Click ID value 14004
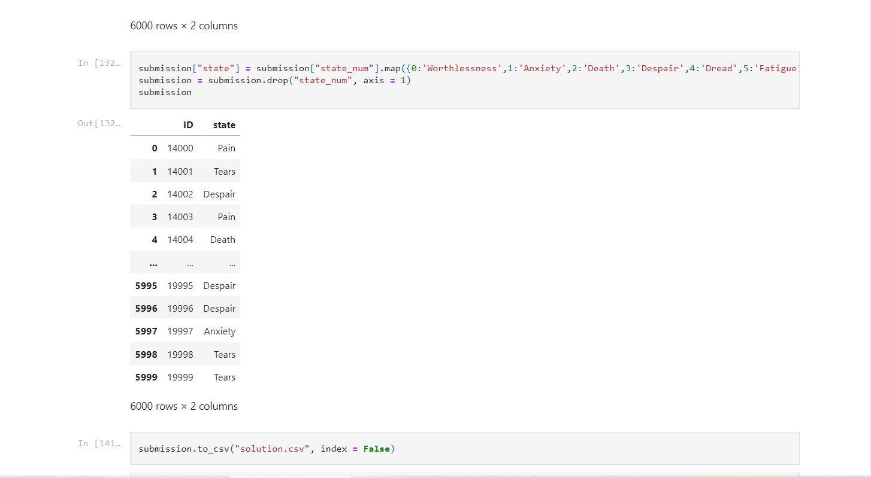Image resolution: width=871 pixels, height=478 pixels. click(180, 239)
